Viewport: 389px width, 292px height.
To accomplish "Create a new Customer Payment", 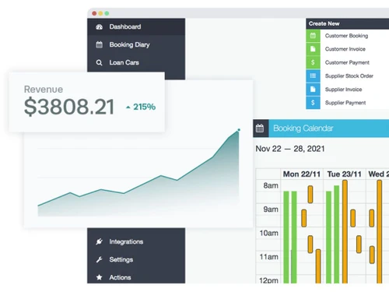I will [x=347, y=62].
